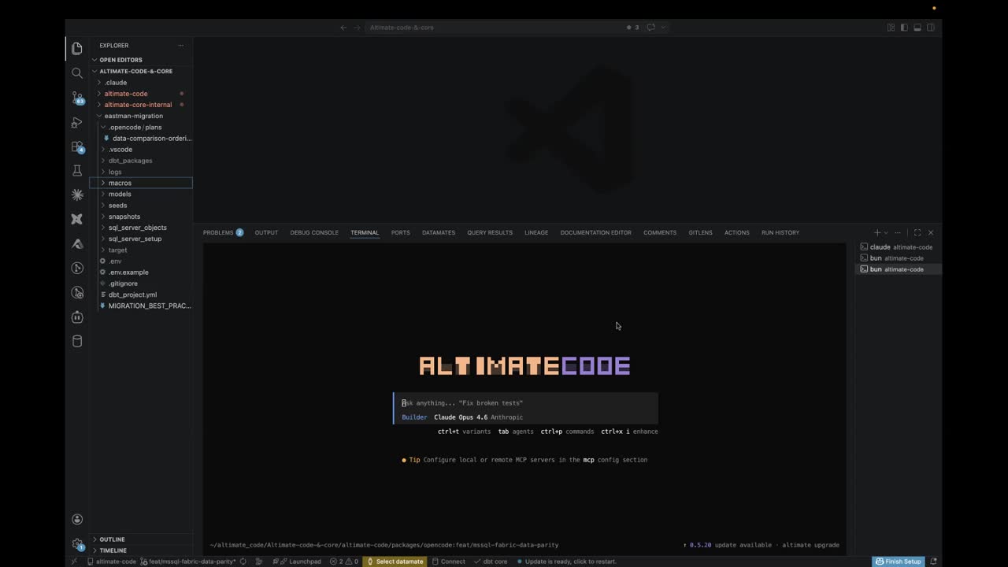Image resolution: width=1008 pixels, height=567 pixels.
Task: Open the errors and warnings status indicator
Action: click(344, 561)
